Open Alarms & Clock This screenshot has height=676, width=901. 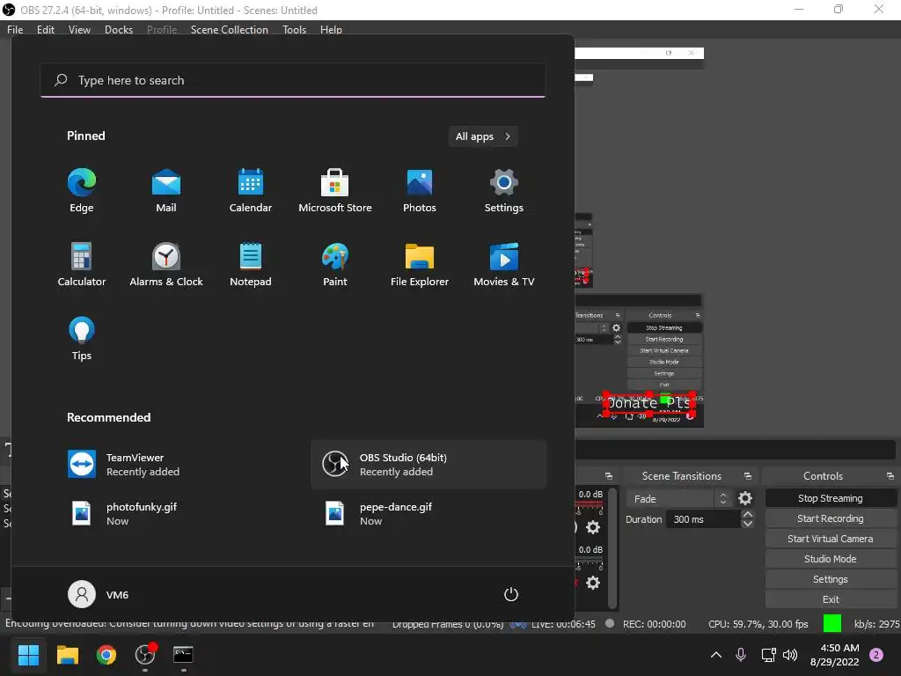166,265
